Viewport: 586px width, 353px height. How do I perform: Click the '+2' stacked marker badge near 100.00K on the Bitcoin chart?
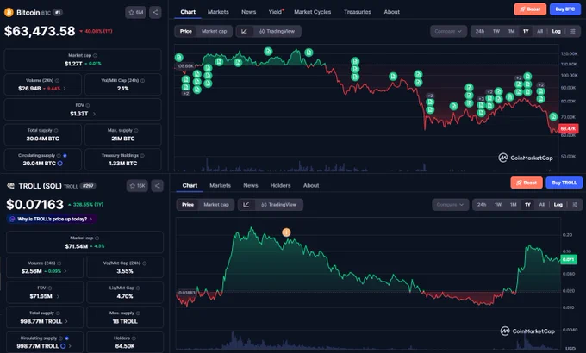pyautogui.click(x=519, y=78)
